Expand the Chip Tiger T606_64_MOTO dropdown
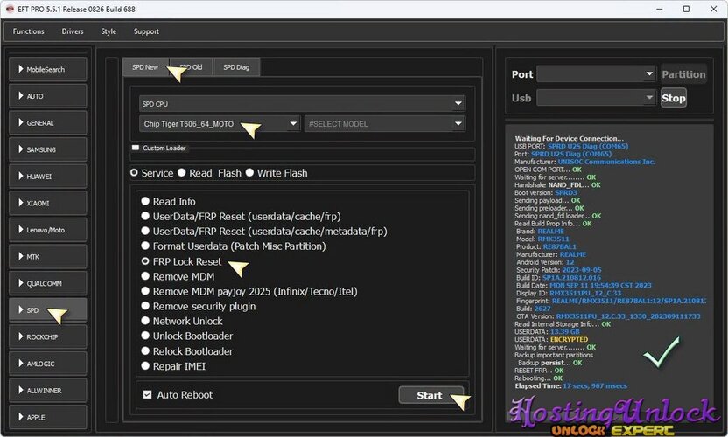Image resolution: width=728 pixels, height=437 pixels. 219,124
